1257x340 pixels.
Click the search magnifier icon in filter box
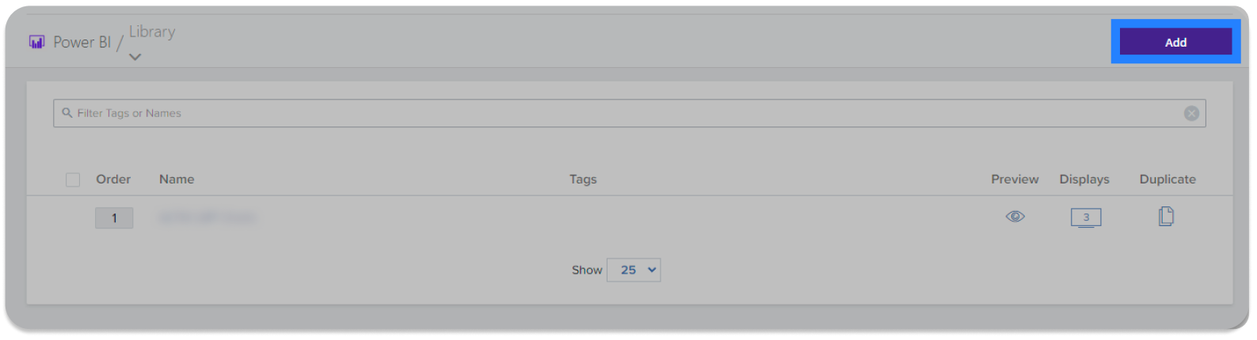click(67, 113)
